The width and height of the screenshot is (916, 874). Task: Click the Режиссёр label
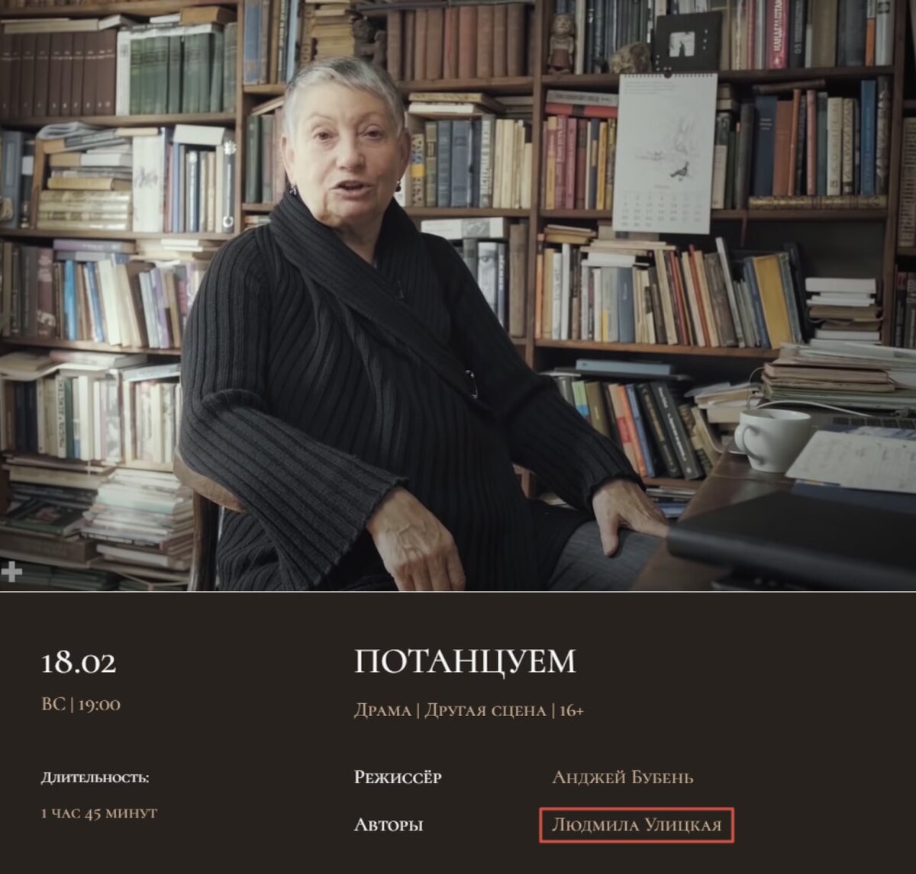398,777
